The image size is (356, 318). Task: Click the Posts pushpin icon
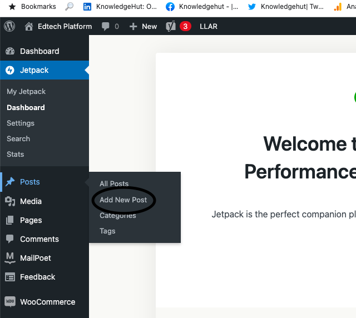[10, 182]
